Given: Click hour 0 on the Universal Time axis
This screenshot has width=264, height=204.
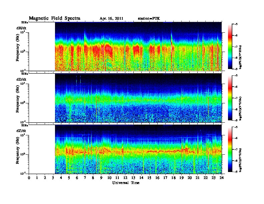Looking at the screenshot, I should point(29,178).
